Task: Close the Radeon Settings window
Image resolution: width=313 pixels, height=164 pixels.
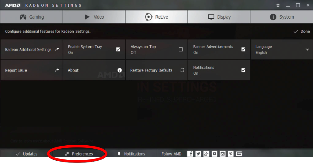Action: 308,6
